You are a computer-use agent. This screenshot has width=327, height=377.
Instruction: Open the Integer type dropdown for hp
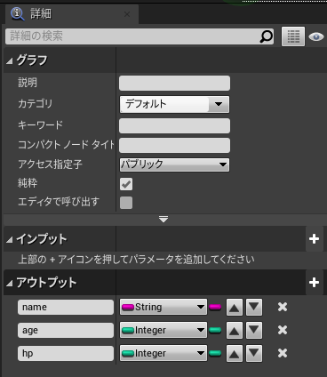click(x=163, y=353)
